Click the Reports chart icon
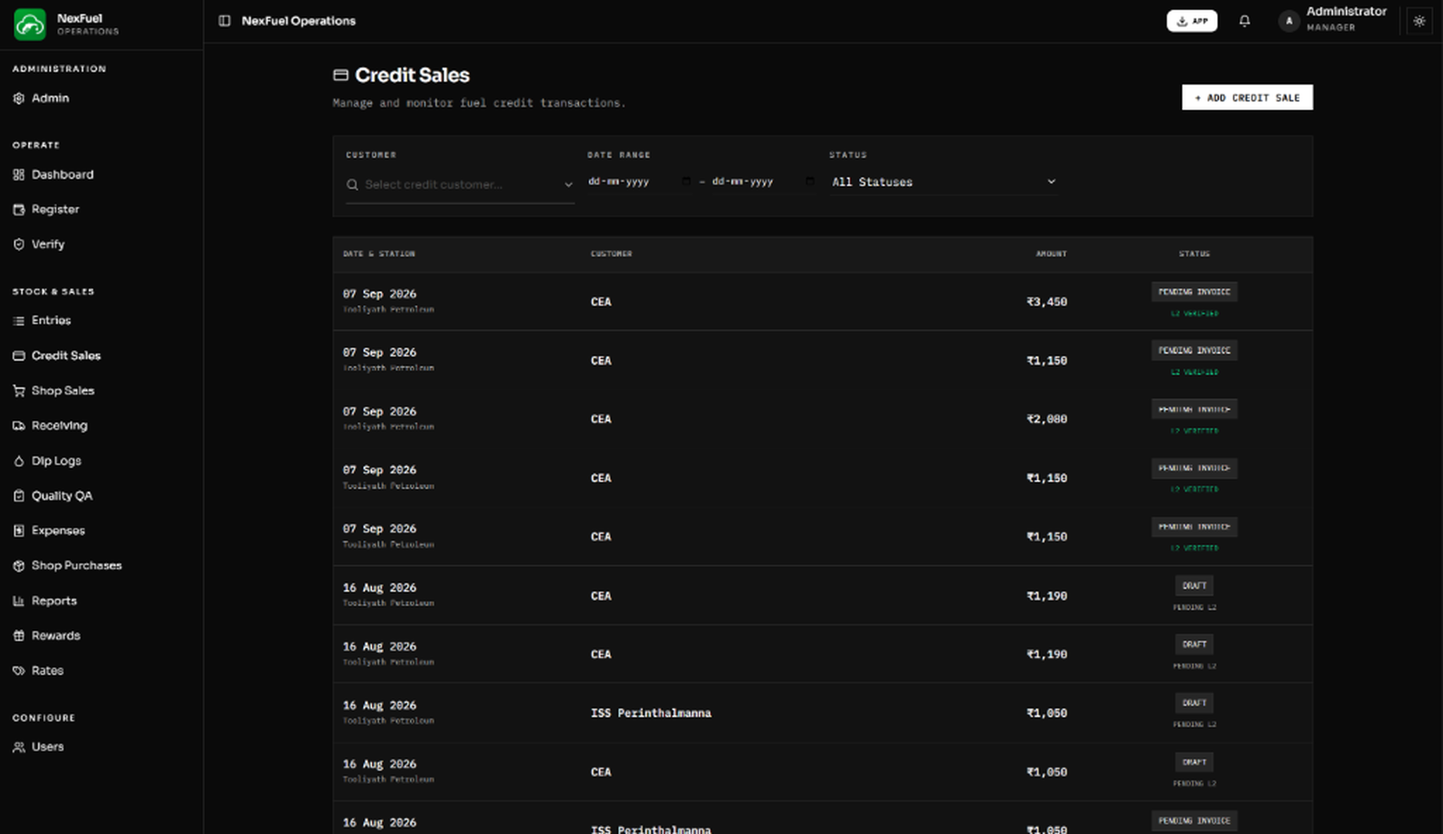Image resolution: width=1443 pixels, height=834 pixels. 19,601
